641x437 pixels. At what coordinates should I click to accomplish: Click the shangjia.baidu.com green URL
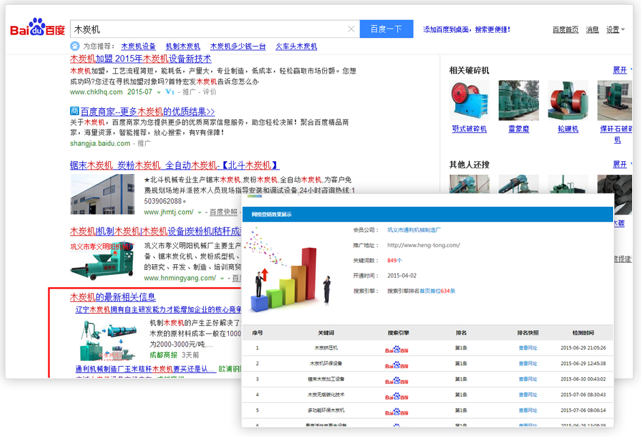point(100,144)
